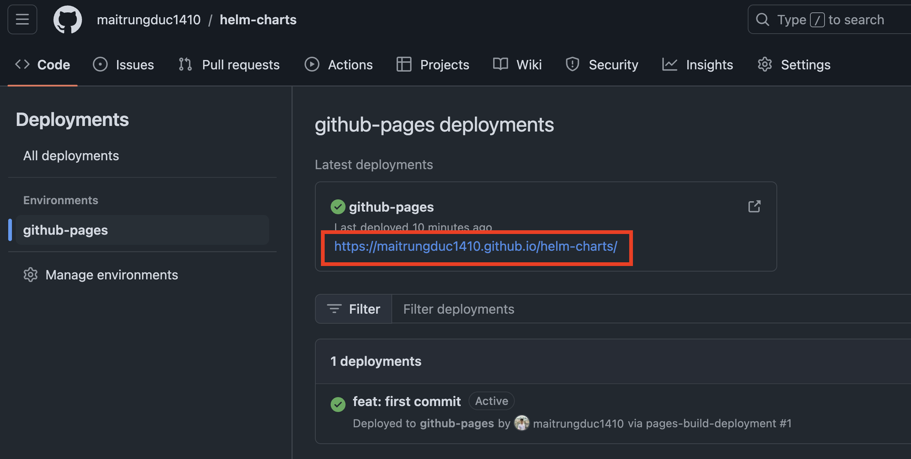
Task: Click the GitHub Octocat logo
Action: point(67,20)
